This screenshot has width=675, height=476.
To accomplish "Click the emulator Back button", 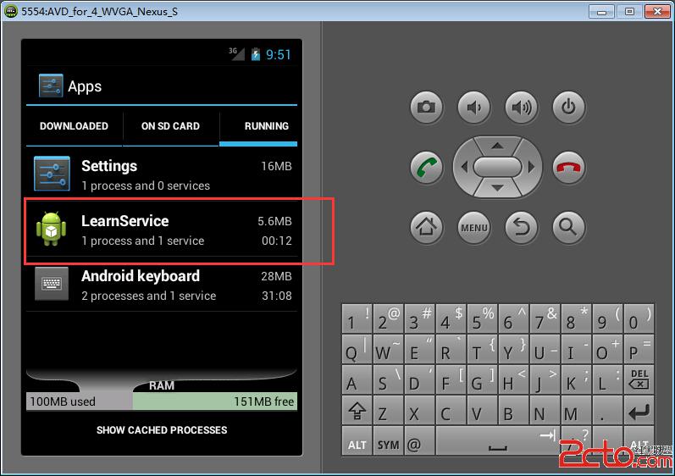I will 521,227.
